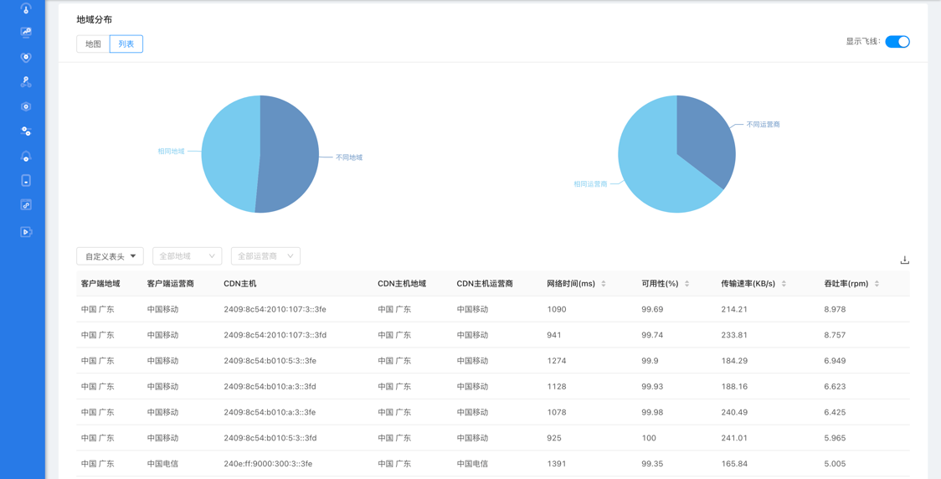This screenshot has width=941, height=479.
Task: Switch to the 地图 tab
Action: pyautogui.click(x=93, y=44)
